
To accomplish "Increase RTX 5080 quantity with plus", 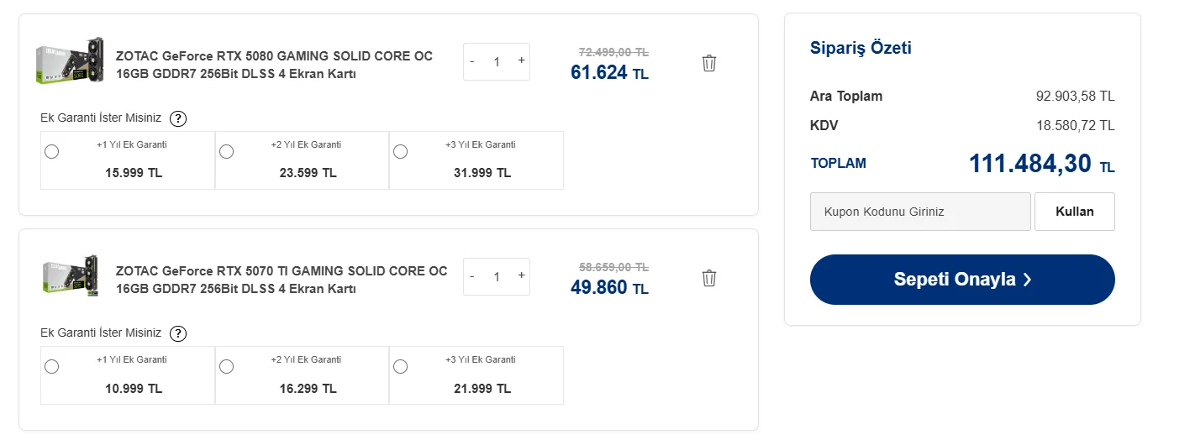I will tap(521, 60).
